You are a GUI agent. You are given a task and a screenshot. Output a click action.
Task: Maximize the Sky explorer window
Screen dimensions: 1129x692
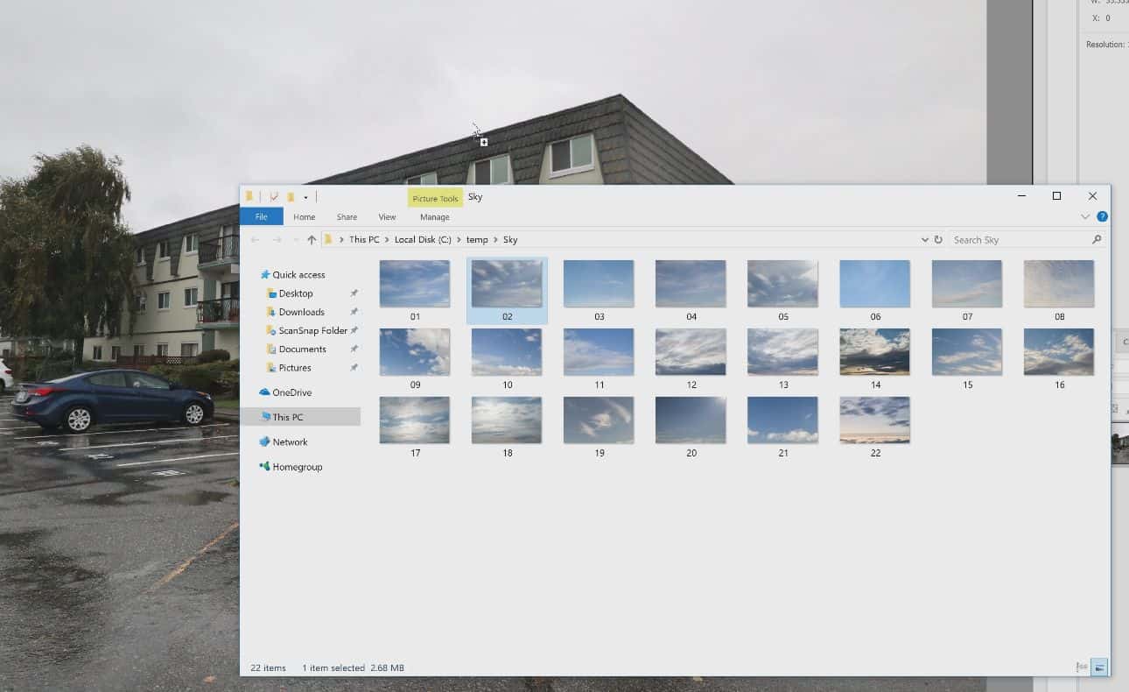click(x=1056, y=196)
